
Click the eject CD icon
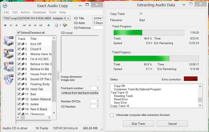48,25
